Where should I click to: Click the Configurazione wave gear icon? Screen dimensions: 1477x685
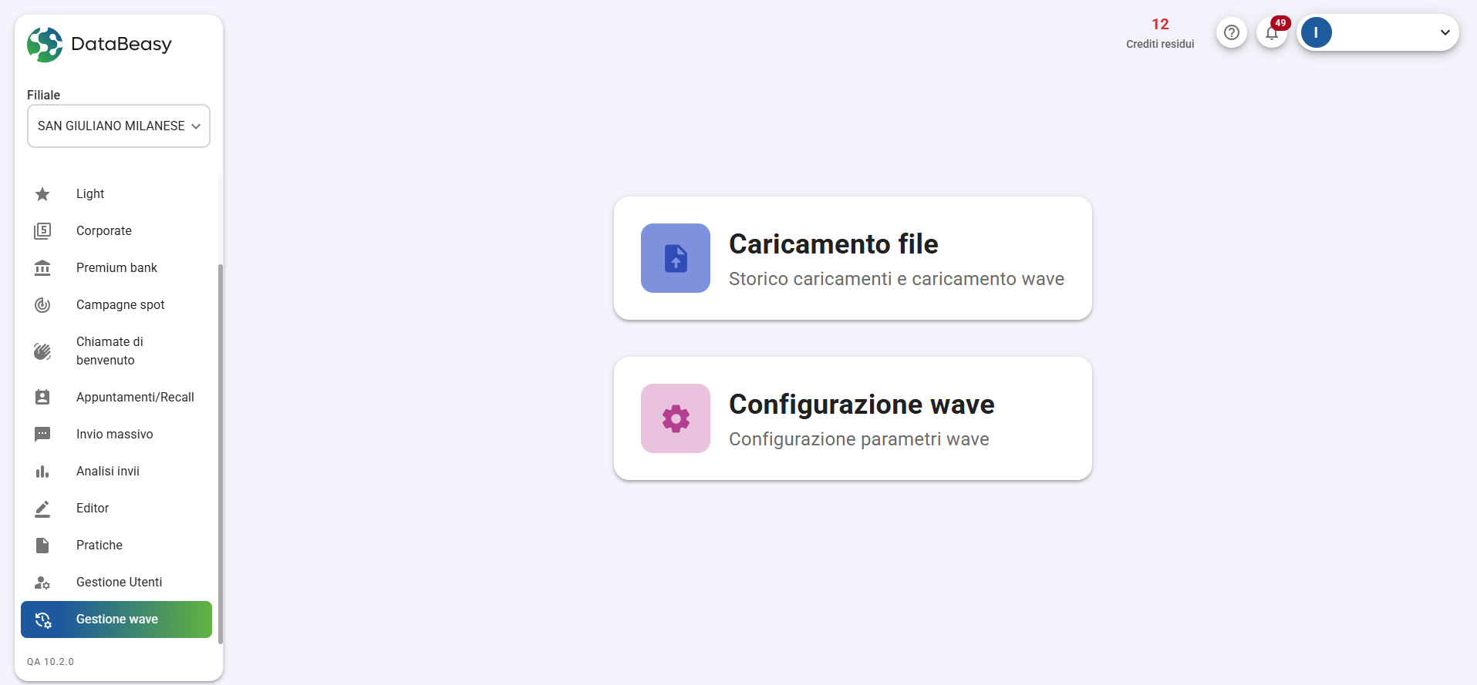[676, 418]
